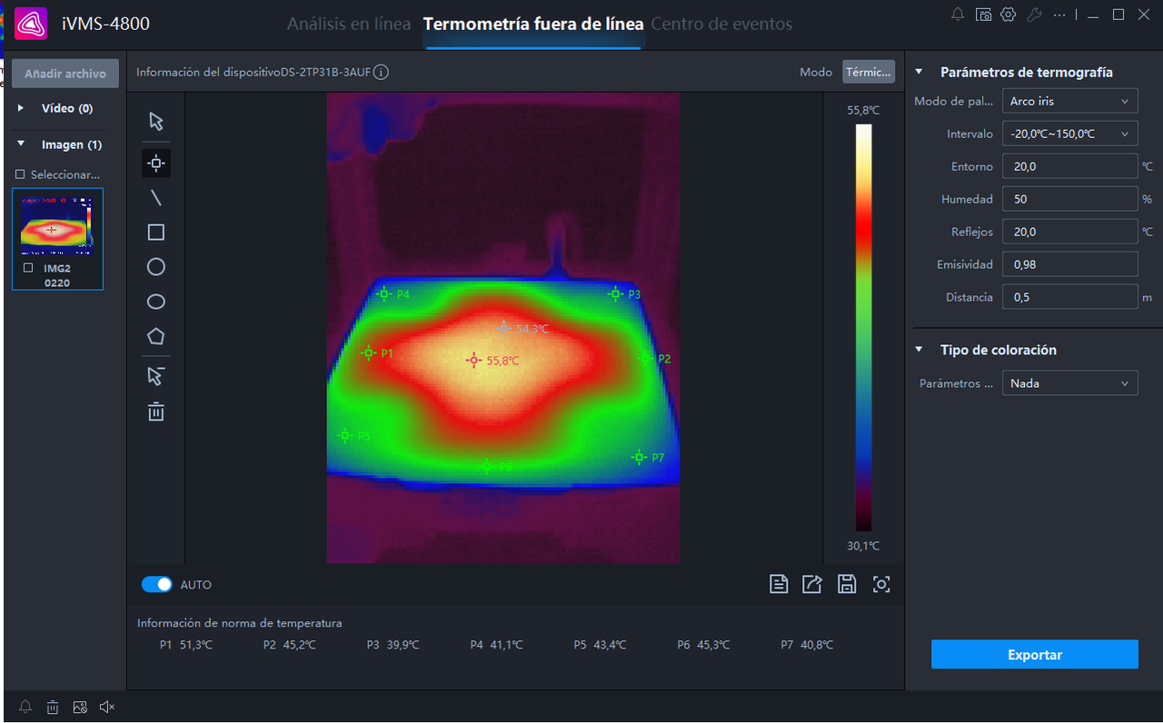The width and height of the screenshot is (1163, 723).
Task: Click the P2 measurement point marker
Action: point(645,359)
